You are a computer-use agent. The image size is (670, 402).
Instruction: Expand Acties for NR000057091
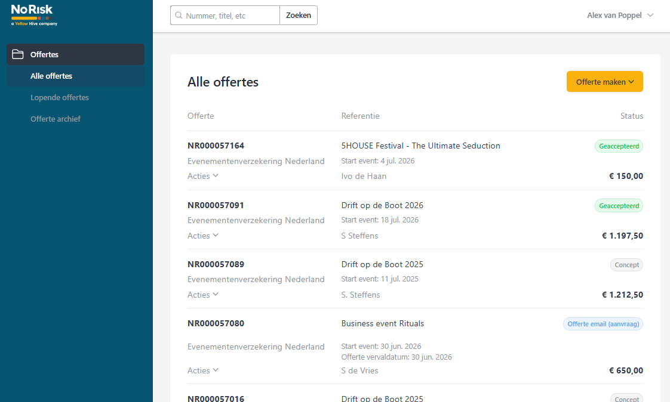tap(203, 236)
